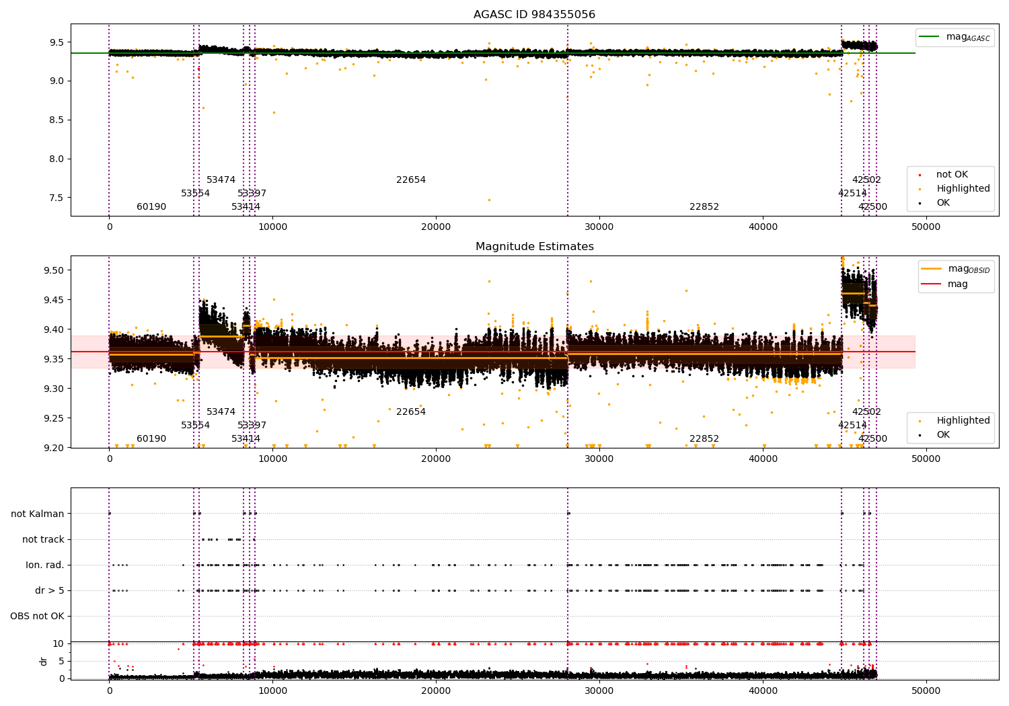This screenshot has height=706, width=1009.
Task: Click OBSID label 60190 in the middle plot
Action: click(151, 439)
